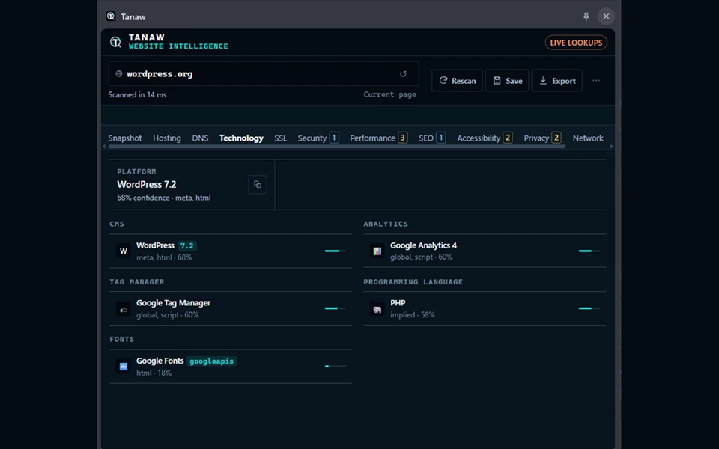The height and width of the screenshot is (449, 719).
Task: Save the scan results
Action: (x=507, y=81)
